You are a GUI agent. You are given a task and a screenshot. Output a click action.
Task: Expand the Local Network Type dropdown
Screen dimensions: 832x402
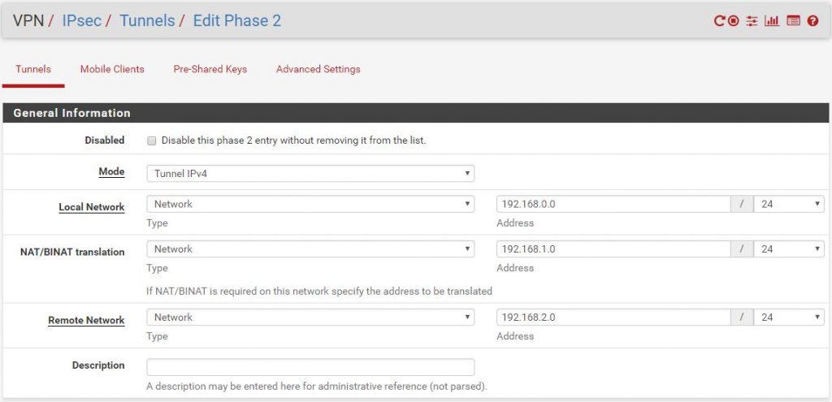click(x=310, y=204)
